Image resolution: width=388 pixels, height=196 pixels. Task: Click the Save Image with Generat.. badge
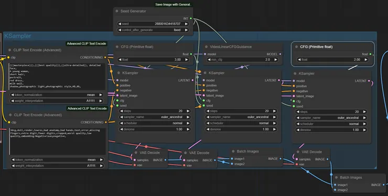tap(173, 4)
